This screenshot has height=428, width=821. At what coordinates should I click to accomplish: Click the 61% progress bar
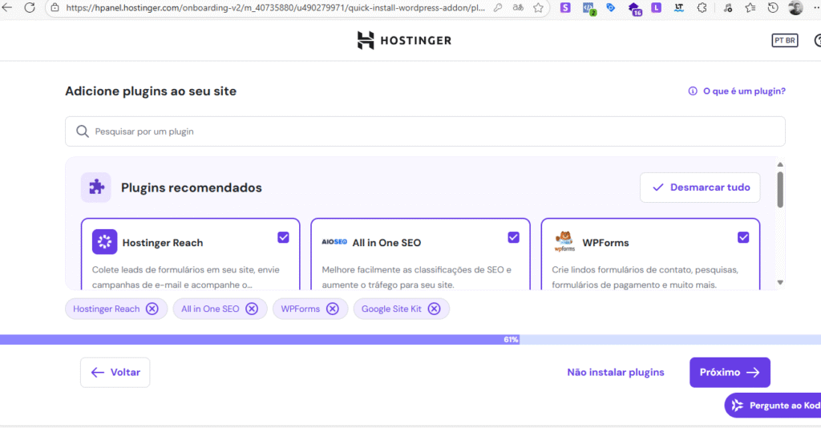(410, 340)
